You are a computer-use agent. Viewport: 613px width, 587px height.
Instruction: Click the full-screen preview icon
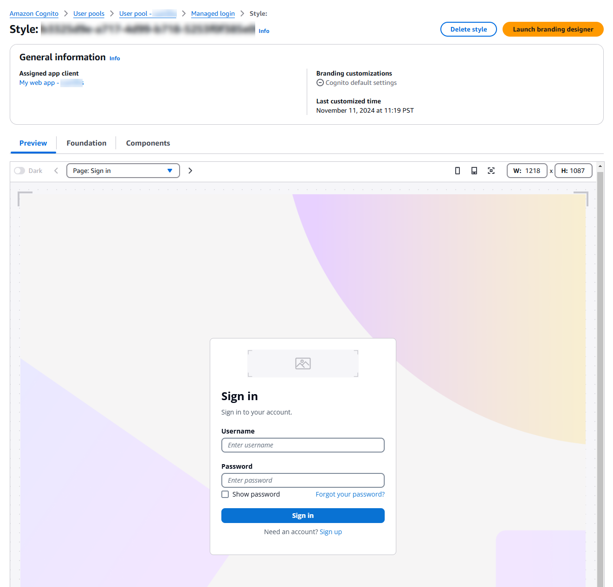click(x=491, y=171)
